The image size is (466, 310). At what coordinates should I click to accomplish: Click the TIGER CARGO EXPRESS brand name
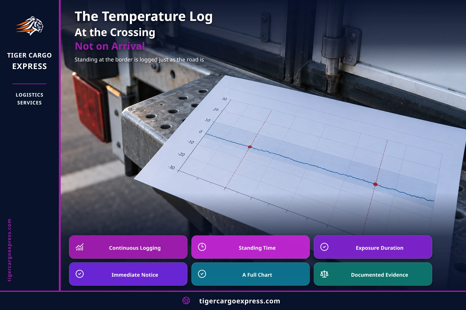pyautogui.click(x=29, y=61)
